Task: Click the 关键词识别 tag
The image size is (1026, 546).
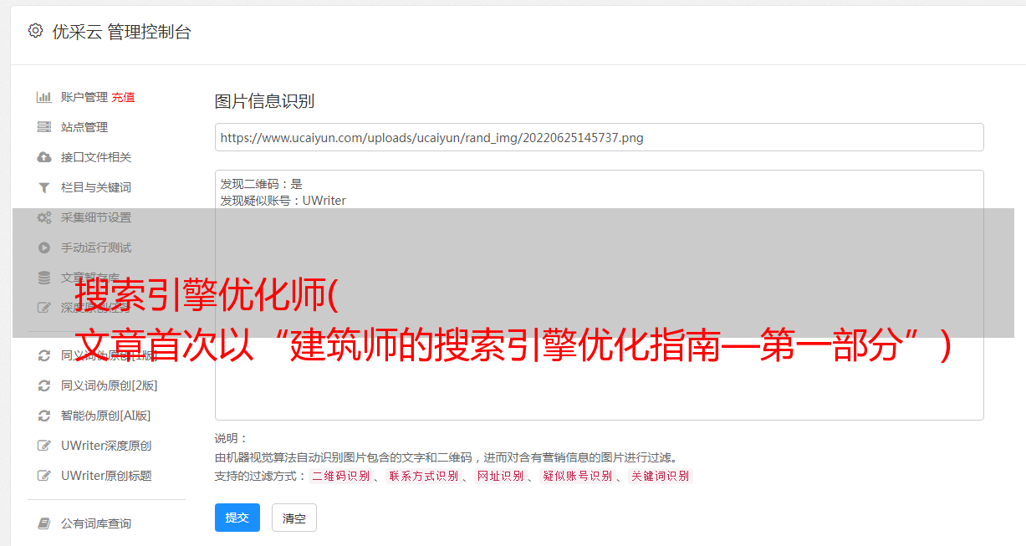Action: coord(661,476)
